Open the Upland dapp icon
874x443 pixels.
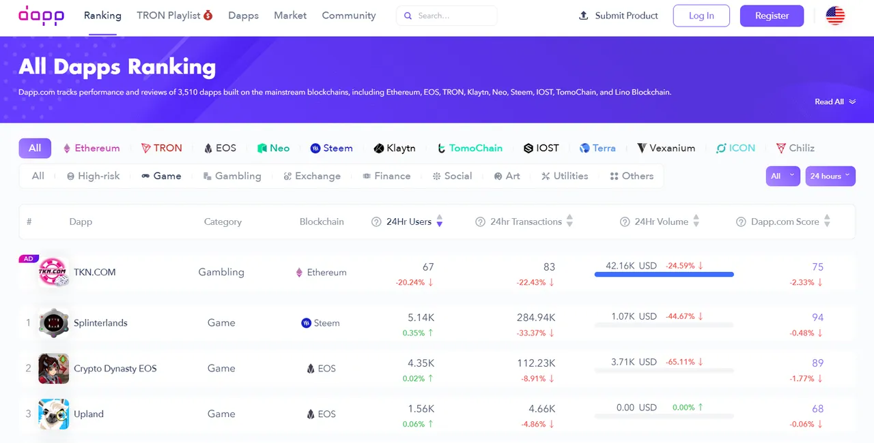coord(53,414)
